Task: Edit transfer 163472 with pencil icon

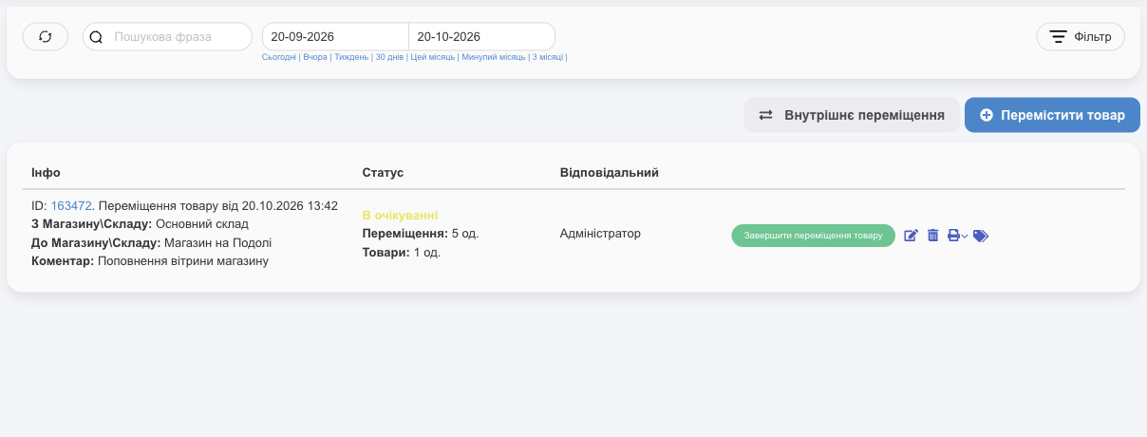Action: (911, 236)
